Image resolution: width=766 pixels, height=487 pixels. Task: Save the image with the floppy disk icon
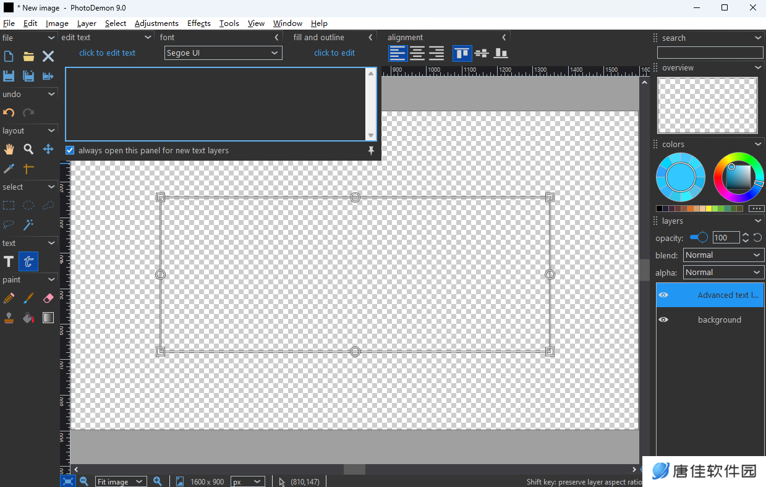tap(9, 76)
